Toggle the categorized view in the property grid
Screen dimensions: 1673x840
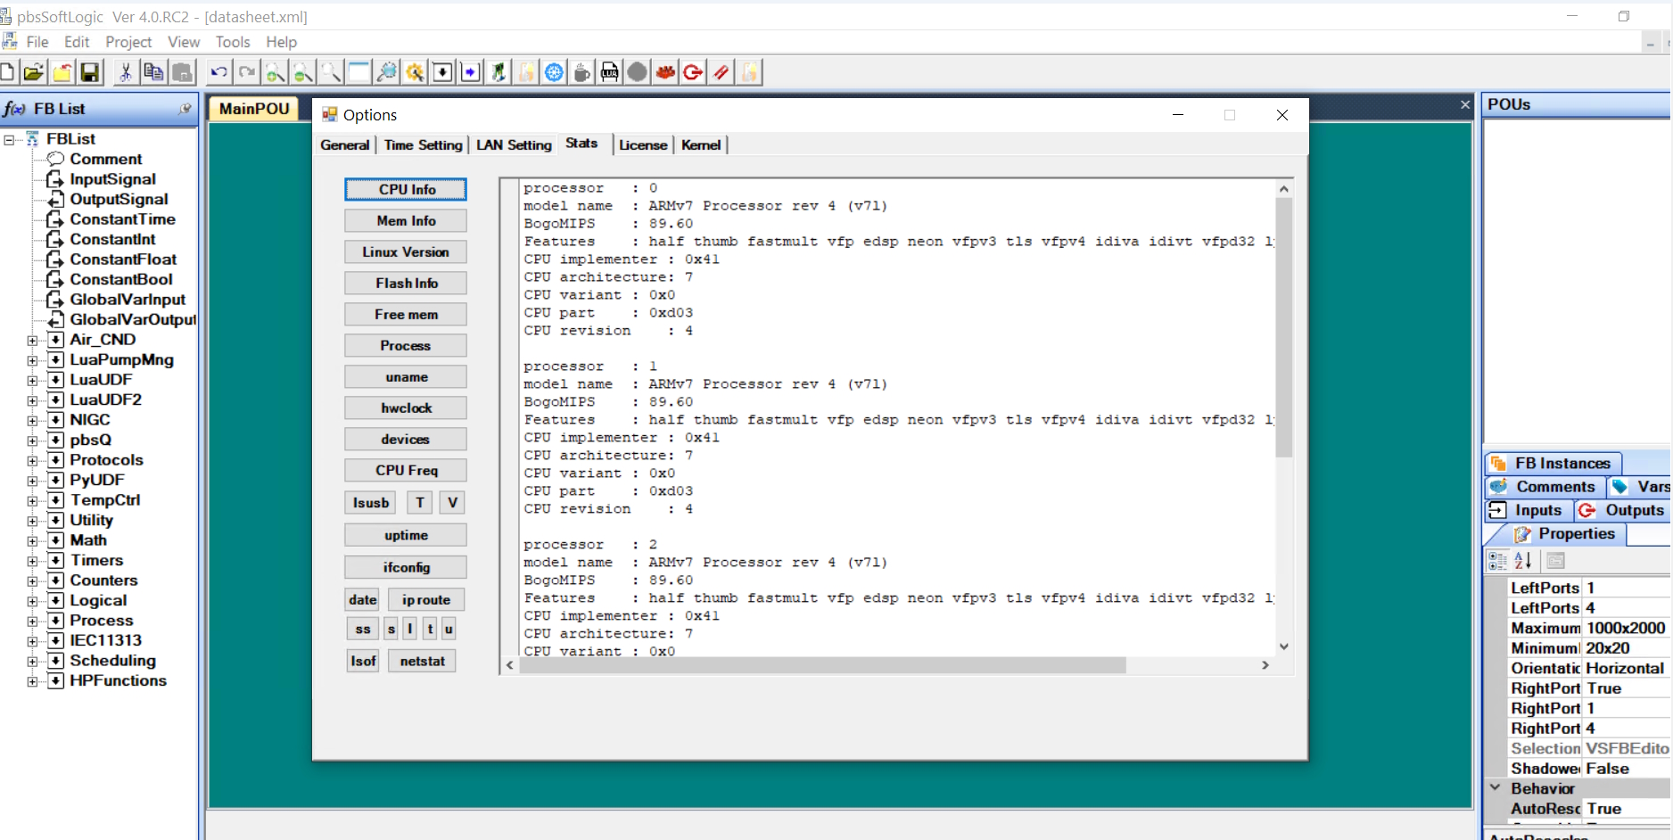pyautogui.click(x=1497, y=560)
